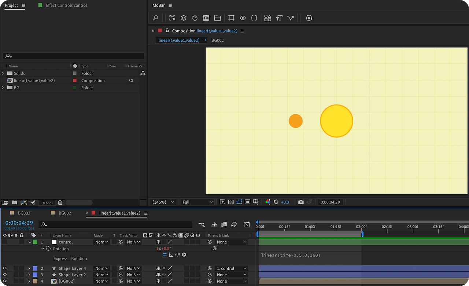Delete selected item with trash icon

tap(60, 203)
